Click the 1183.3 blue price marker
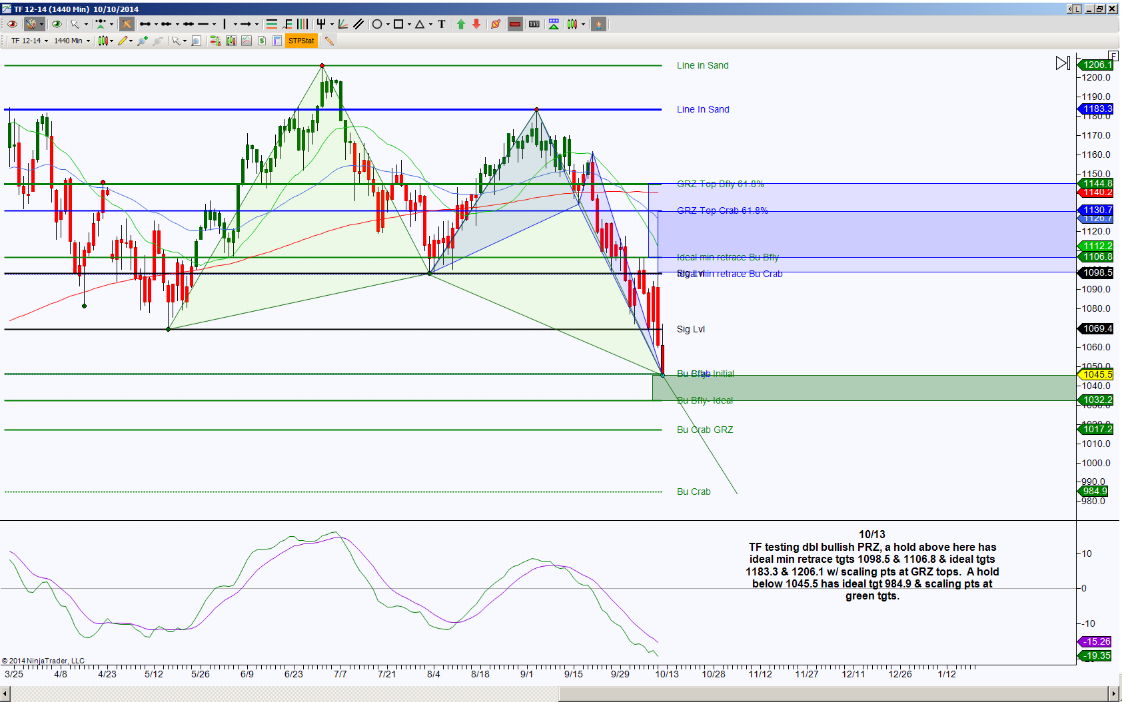Viewport: 1122px width, 702px height. [x=1096, y=109]
